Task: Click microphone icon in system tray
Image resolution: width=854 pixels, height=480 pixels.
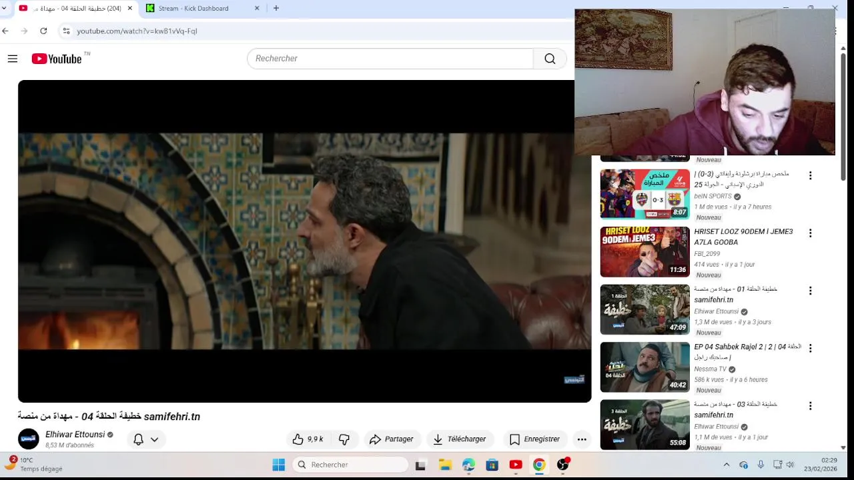Action: [761, 465]
